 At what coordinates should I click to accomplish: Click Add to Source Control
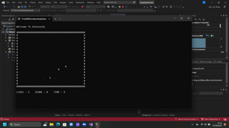tap(186, 119)
